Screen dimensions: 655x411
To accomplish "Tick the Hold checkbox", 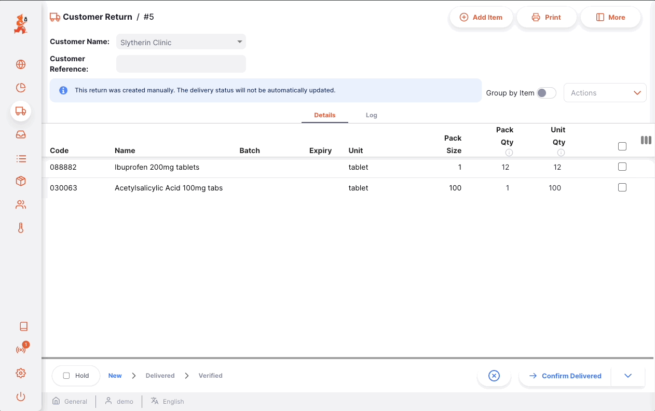I will pos(66,376).
